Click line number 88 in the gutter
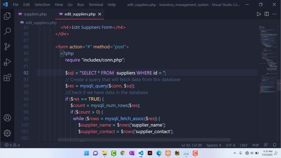The width and height of the screenshot is (281, 158). tap(26, 47)
